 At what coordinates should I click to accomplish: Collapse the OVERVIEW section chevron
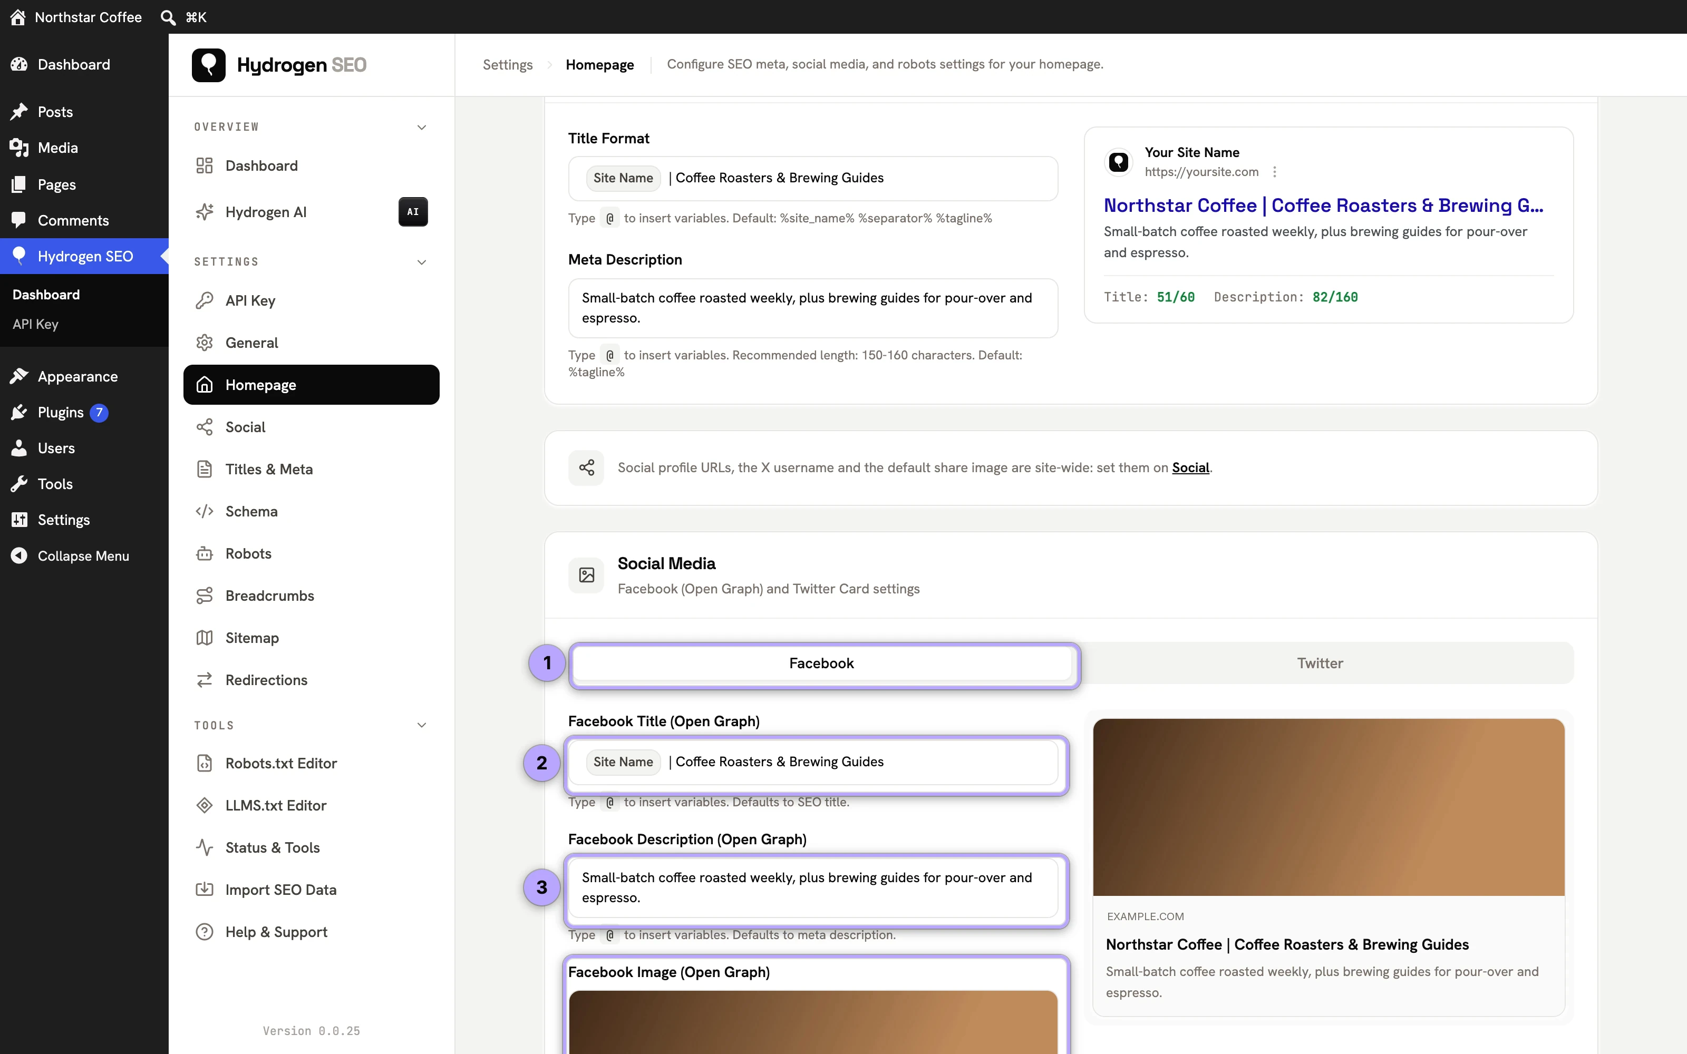(x=422, y=128)
